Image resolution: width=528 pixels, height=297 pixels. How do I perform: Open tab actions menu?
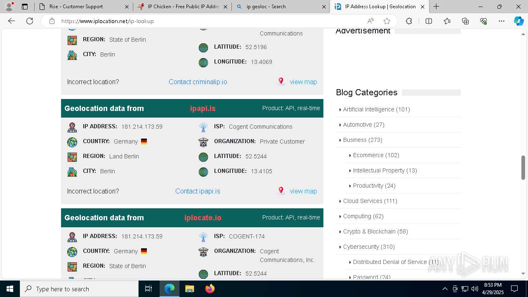coord(25,7)
